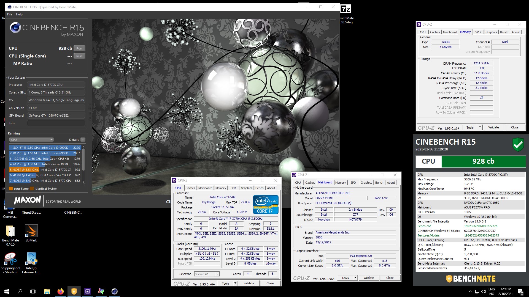529x297 pixels.
Task: Select Graphics tab in CPU-Z Mainboard window
Action: tap(366, 183)
